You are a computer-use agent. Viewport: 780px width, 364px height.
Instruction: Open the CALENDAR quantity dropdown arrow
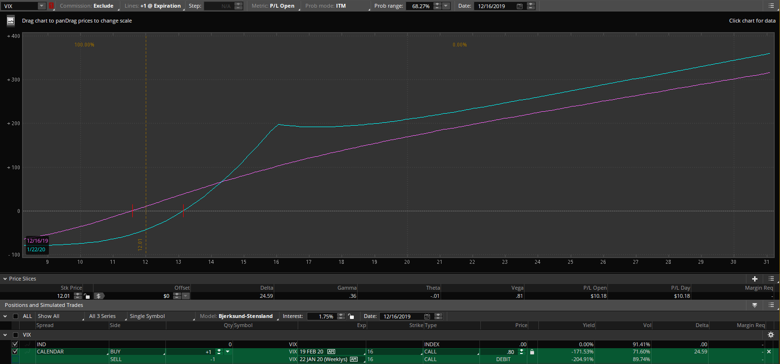click(x=228, y=352)
